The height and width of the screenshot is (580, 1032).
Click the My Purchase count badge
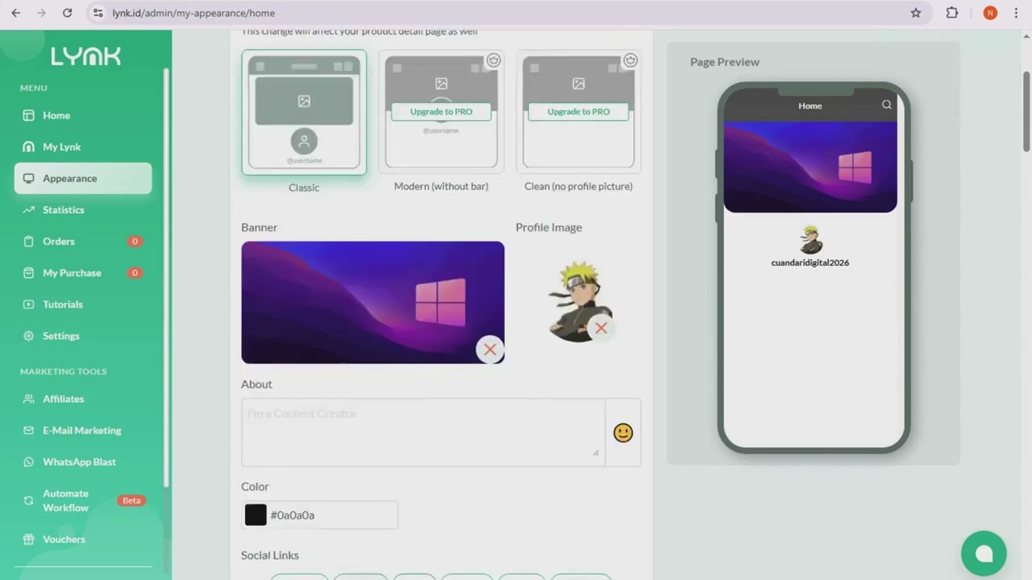[x=135, y=272]
